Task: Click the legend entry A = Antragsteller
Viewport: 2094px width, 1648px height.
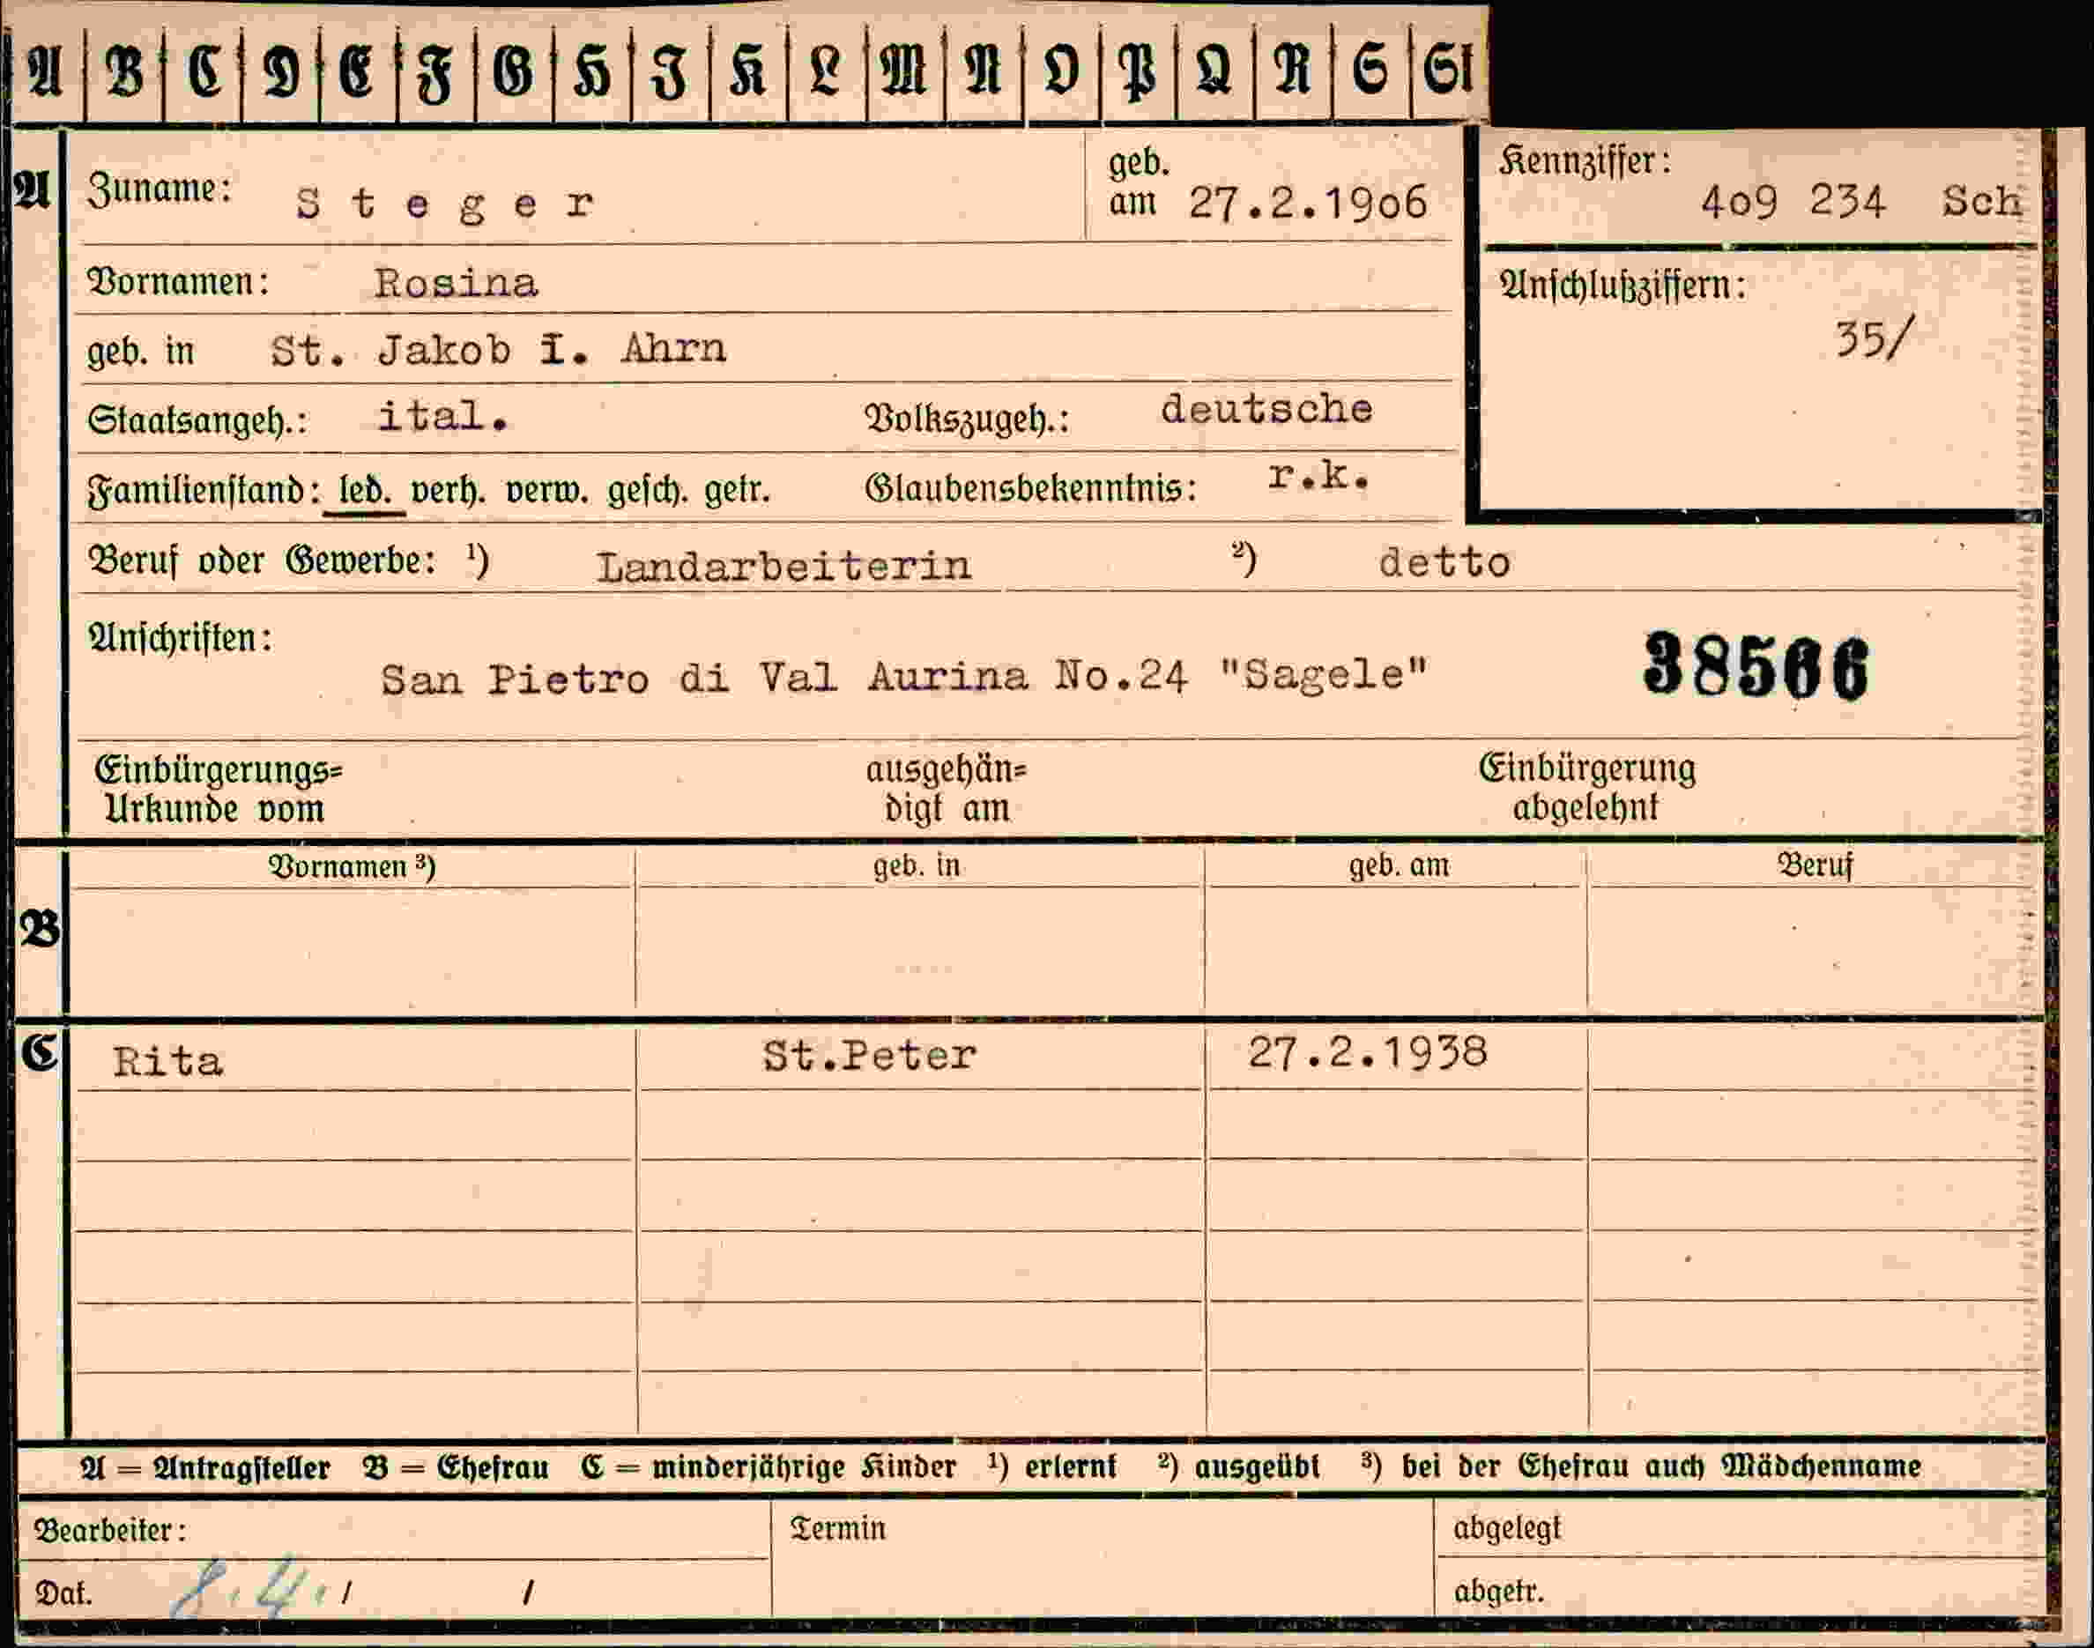Action: pos(204,1467)
